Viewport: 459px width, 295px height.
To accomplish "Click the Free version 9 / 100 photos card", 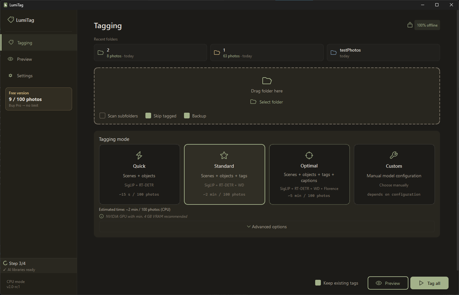I will click(39, 99).
